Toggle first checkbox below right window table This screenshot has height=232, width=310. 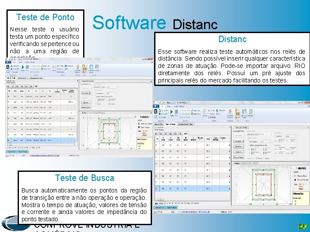coord(167,203)
